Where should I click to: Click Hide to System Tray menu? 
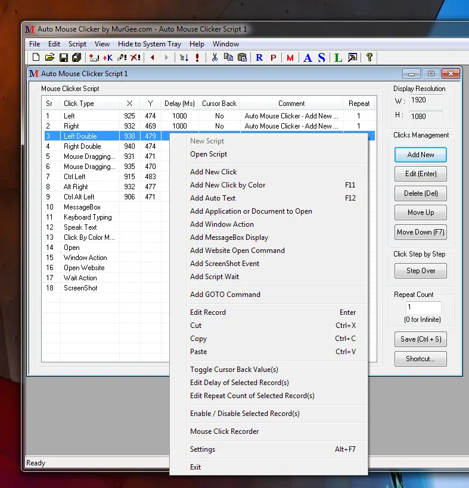(149, 44)
